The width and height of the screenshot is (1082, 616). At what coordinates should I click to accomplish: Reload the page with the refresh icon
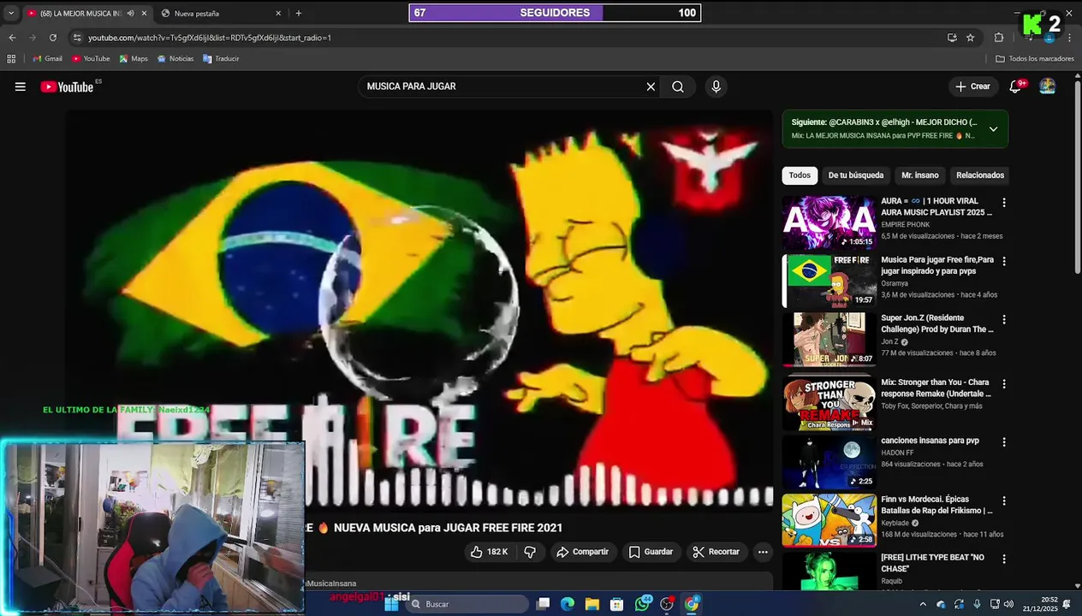click(x=53, y=38)
